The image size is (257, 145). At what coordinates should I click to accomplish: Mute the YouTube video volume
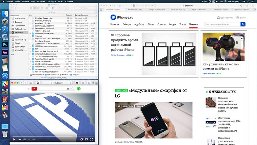[25, 139]
